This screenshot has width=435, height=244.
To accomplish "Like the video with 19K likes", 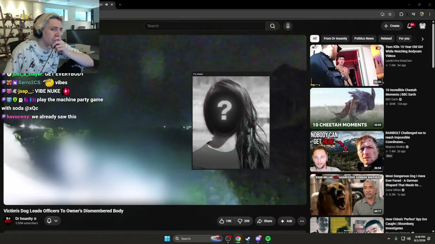I will (x=225, y=221).
